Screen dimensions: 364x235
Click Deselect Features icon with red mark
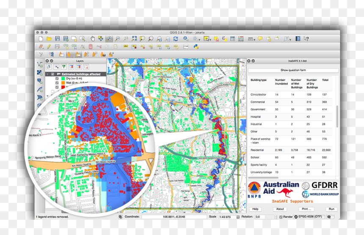click(216, 39)
